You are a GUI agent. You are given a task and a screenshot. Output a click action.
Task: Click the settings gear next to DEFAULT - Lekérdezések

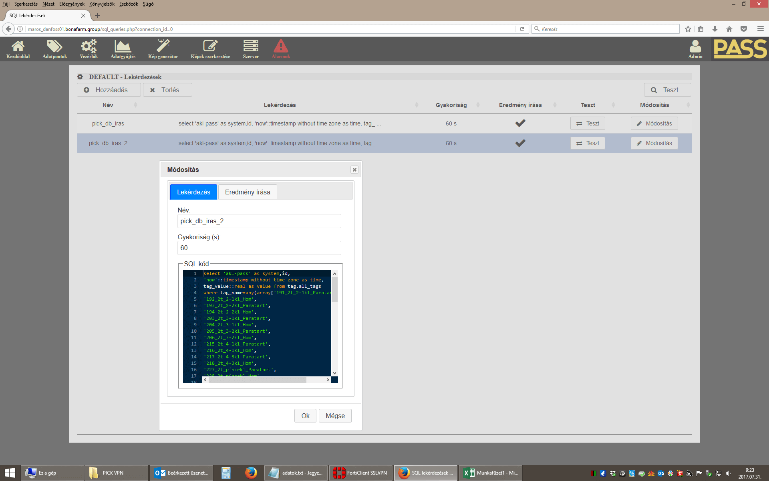point(80,77)
